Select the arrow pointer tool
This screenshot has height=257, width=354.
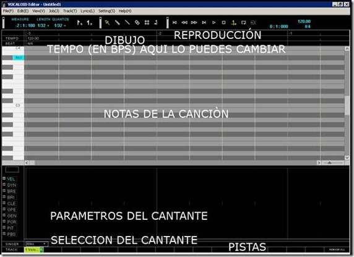click(x=107, y=22)
